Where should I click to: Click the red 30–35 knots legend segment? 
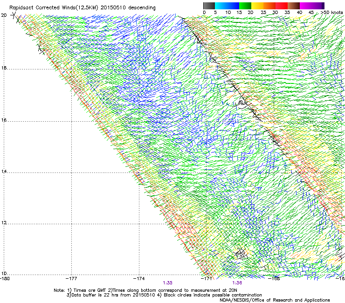click(281, 6)
